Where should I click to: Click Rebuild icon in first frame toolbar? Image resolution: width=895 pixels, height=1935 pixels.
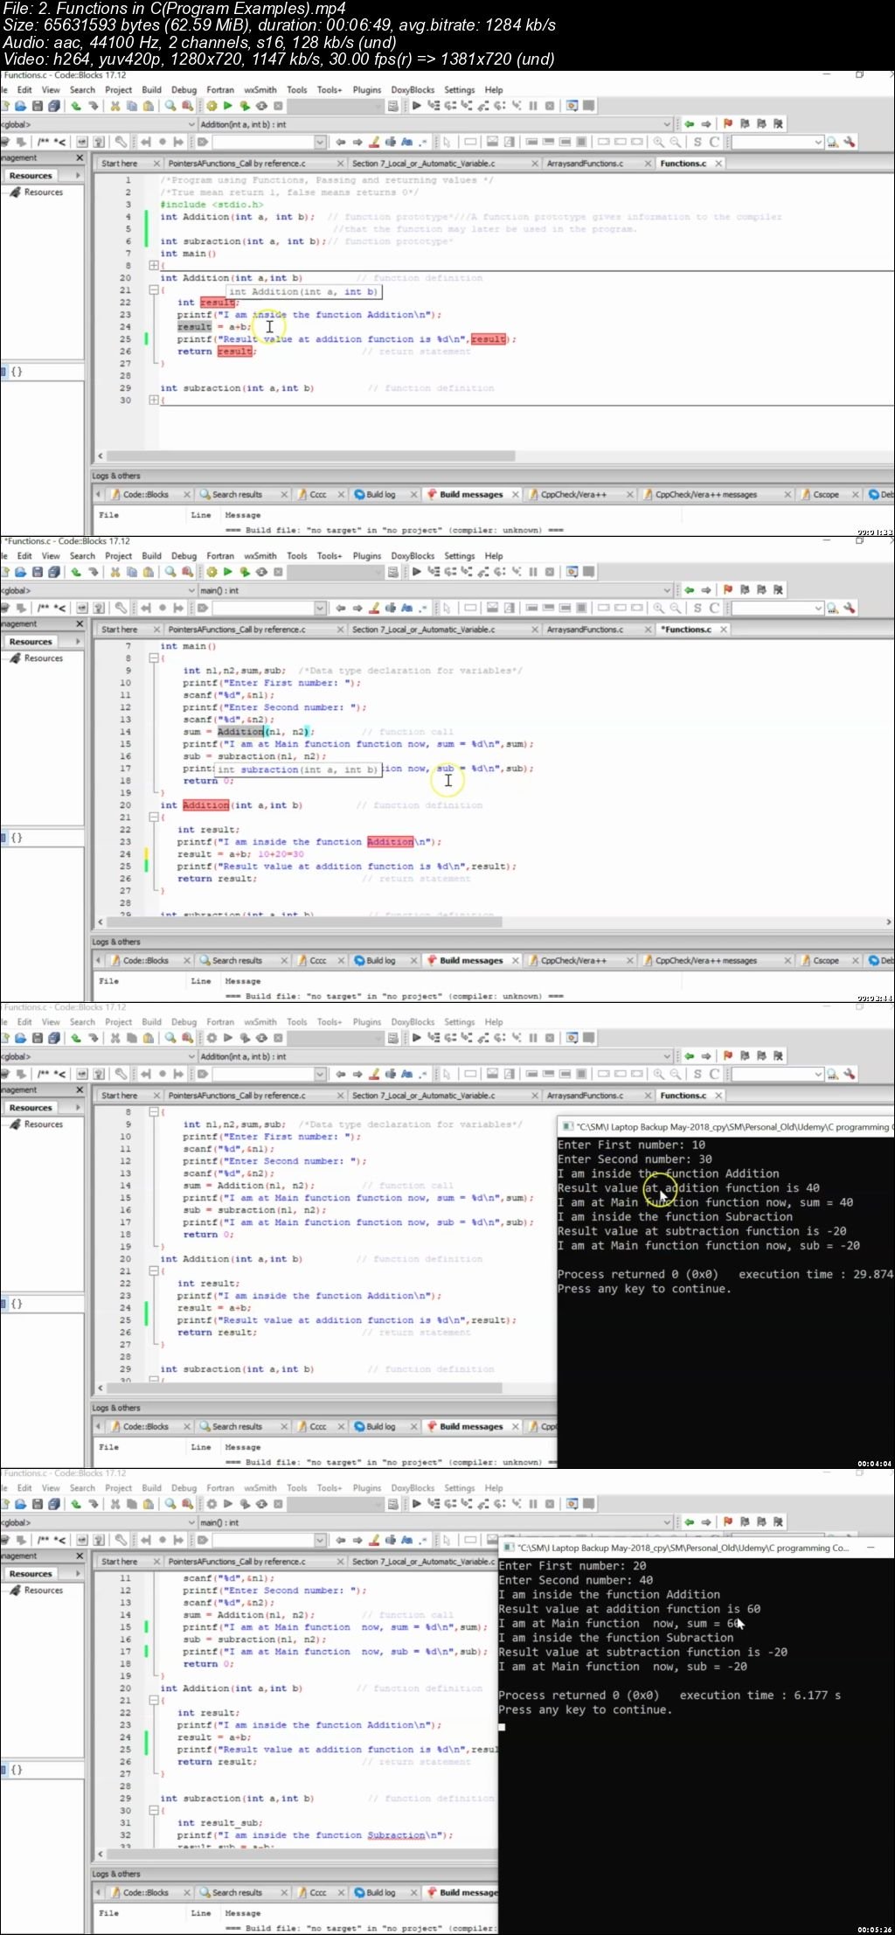pyautogui.click(x=261, y=106)
